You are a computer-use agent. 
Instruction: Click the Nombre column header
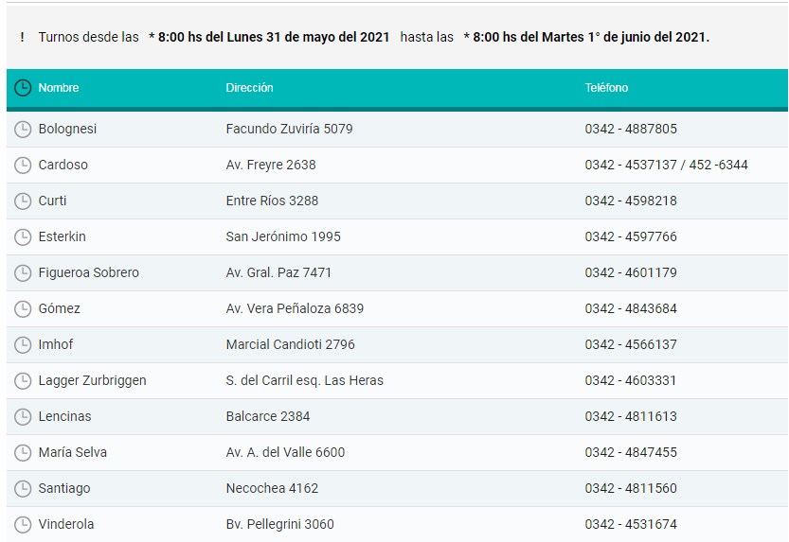point(59,88)
